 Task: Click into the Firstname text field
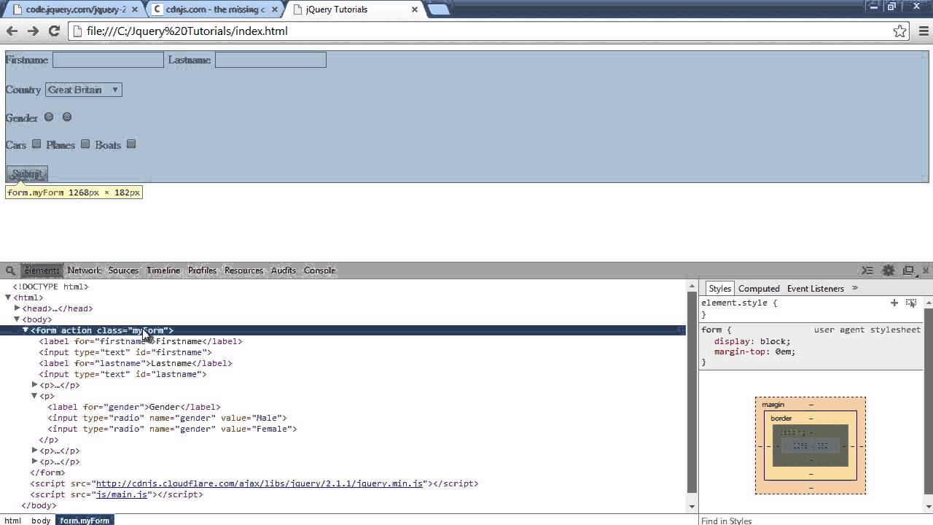pos(108,60)
